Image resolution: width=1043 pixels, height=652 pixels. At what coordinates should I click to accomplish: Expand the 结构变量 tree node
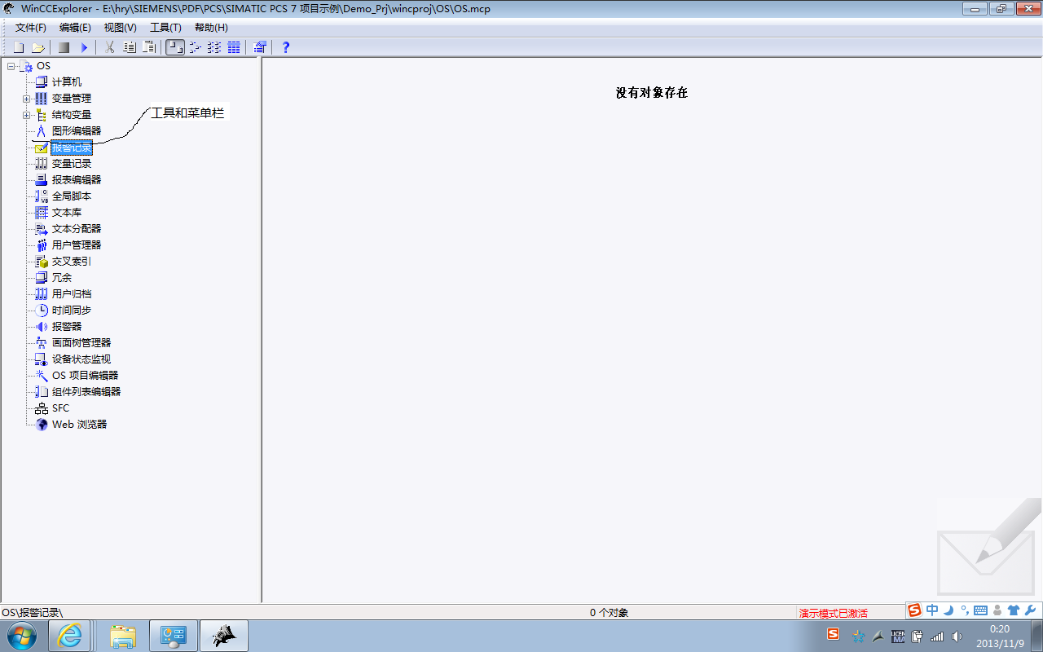click(26, 115)
